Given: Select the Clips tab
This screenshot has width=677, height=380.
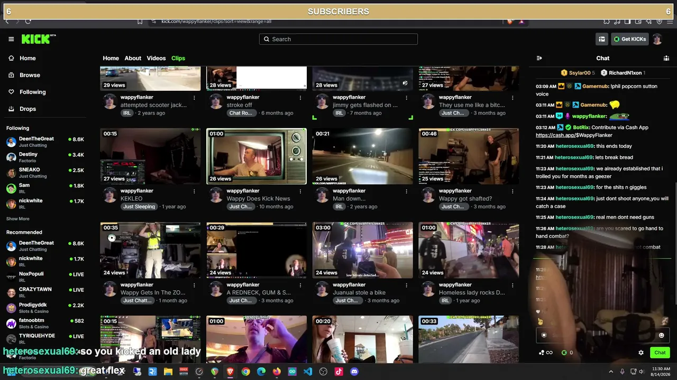Looking at the screenshot, I should pos(178,58).
